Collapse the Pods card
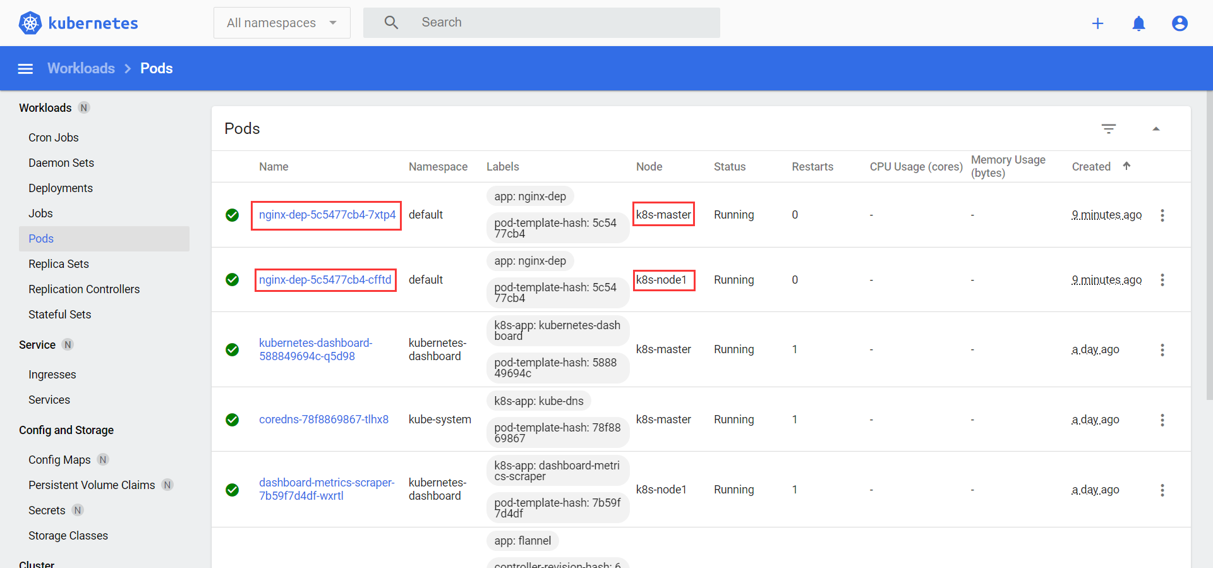Viewport: 1213px width, 568px height. 1156,129
